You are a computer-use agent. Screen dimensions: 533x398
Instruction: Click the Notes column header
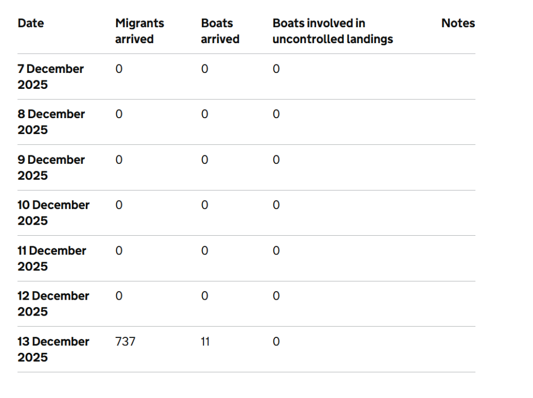(458, 23)
